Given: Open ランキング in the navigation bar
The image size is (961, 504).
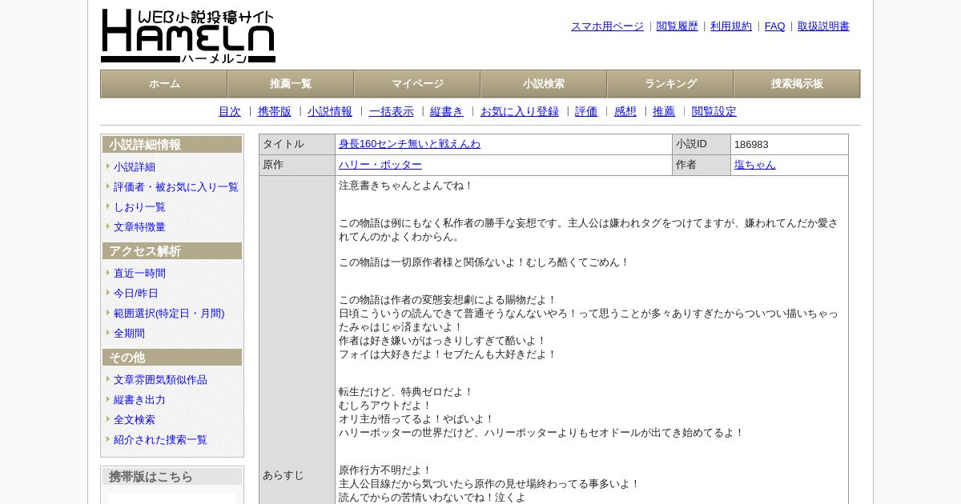Looking at the screenshot, I should pyautogui.click(x=670, y=84).
